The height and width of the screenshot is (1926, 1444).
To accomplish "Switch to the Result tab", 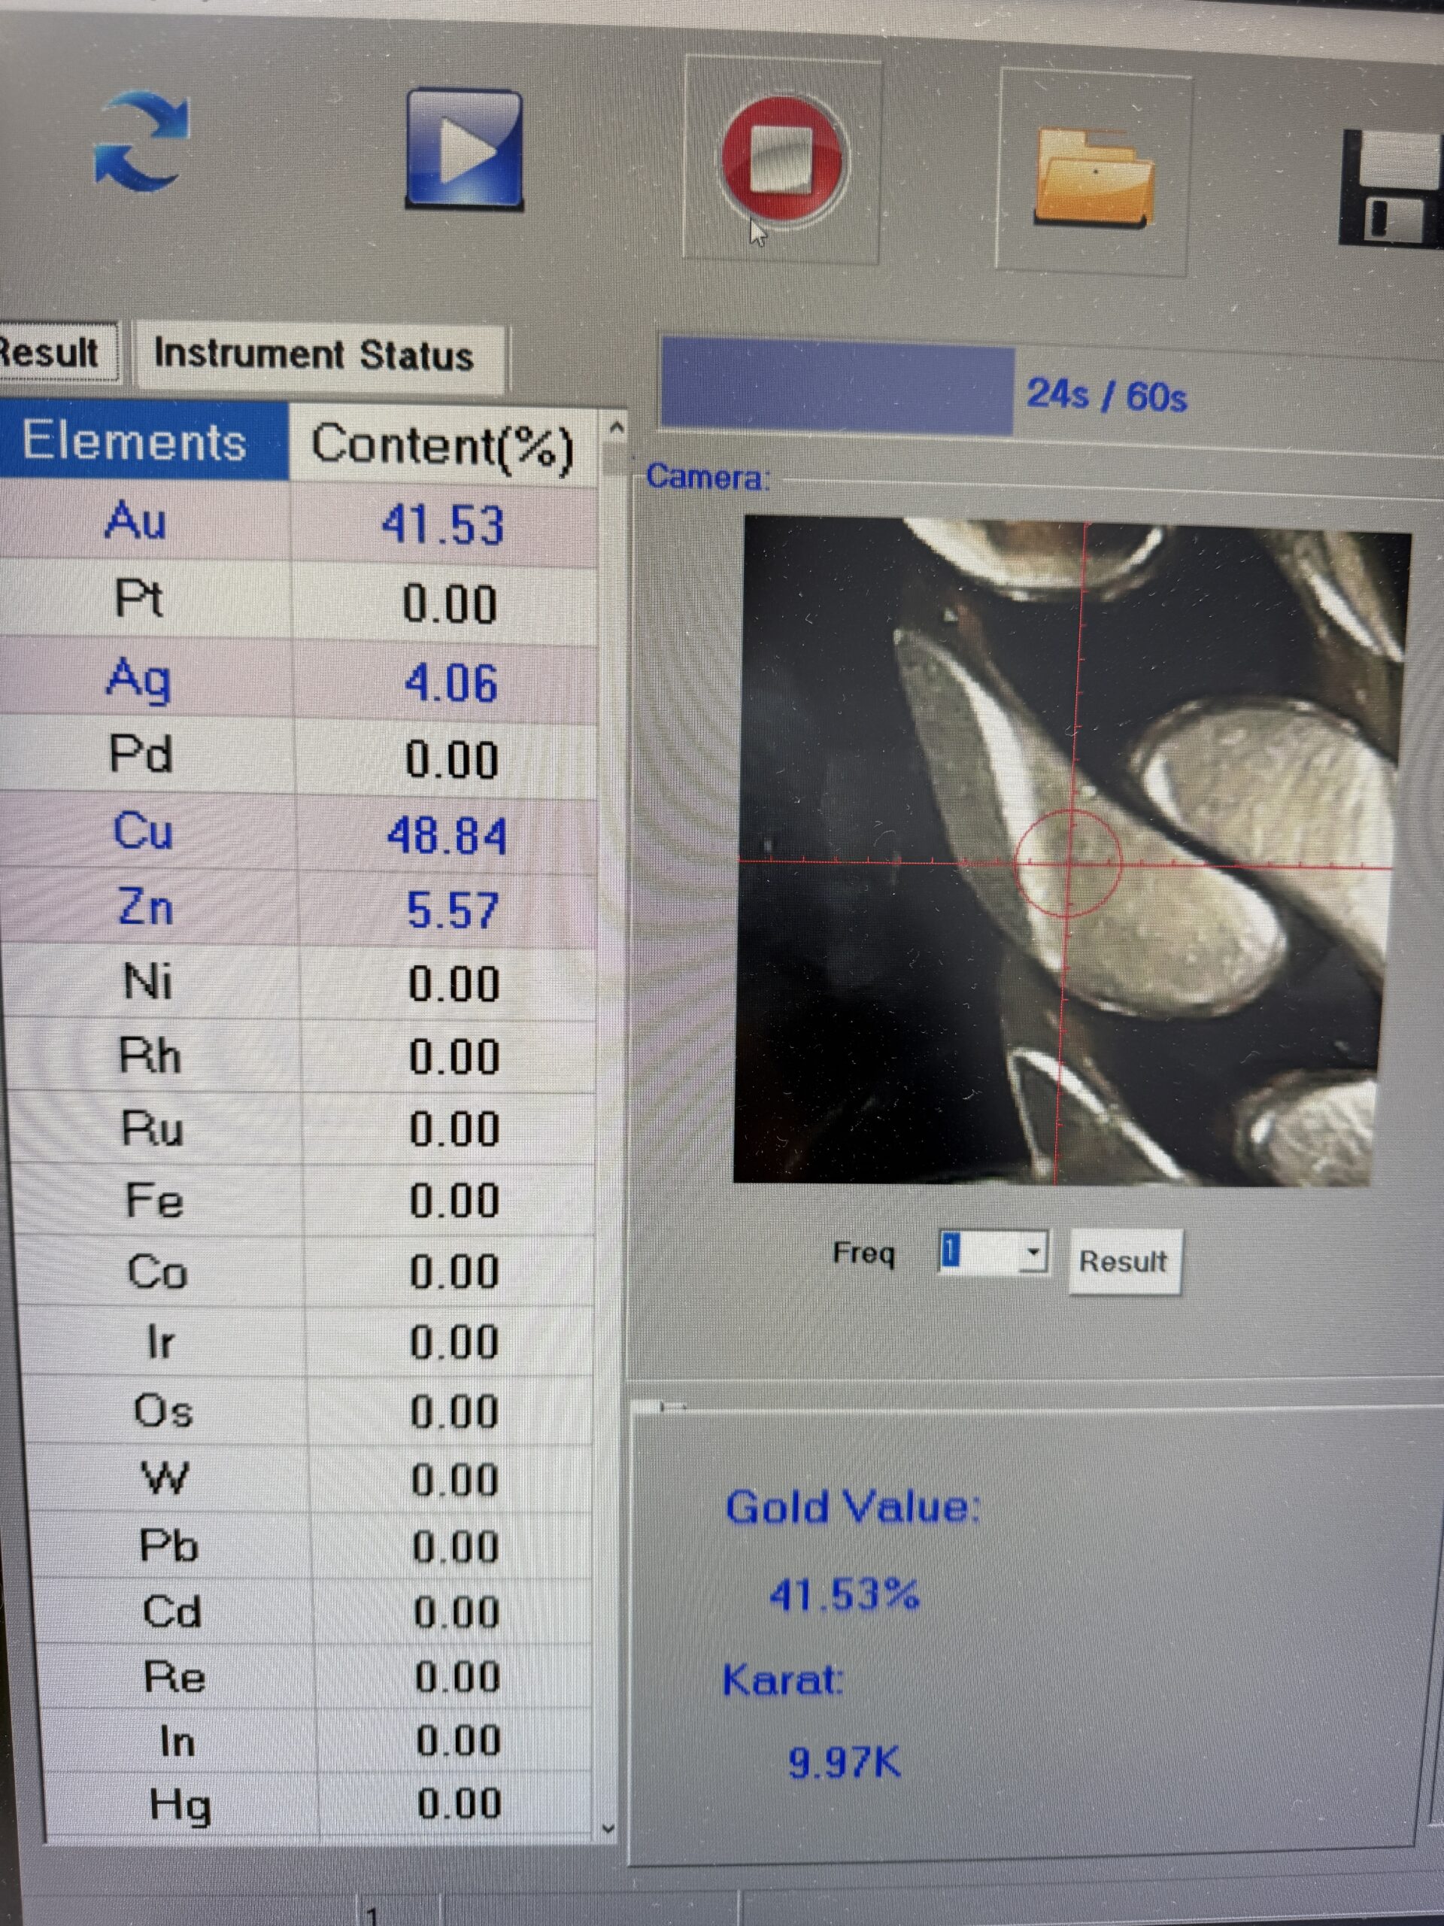I will tap(56, 353).
